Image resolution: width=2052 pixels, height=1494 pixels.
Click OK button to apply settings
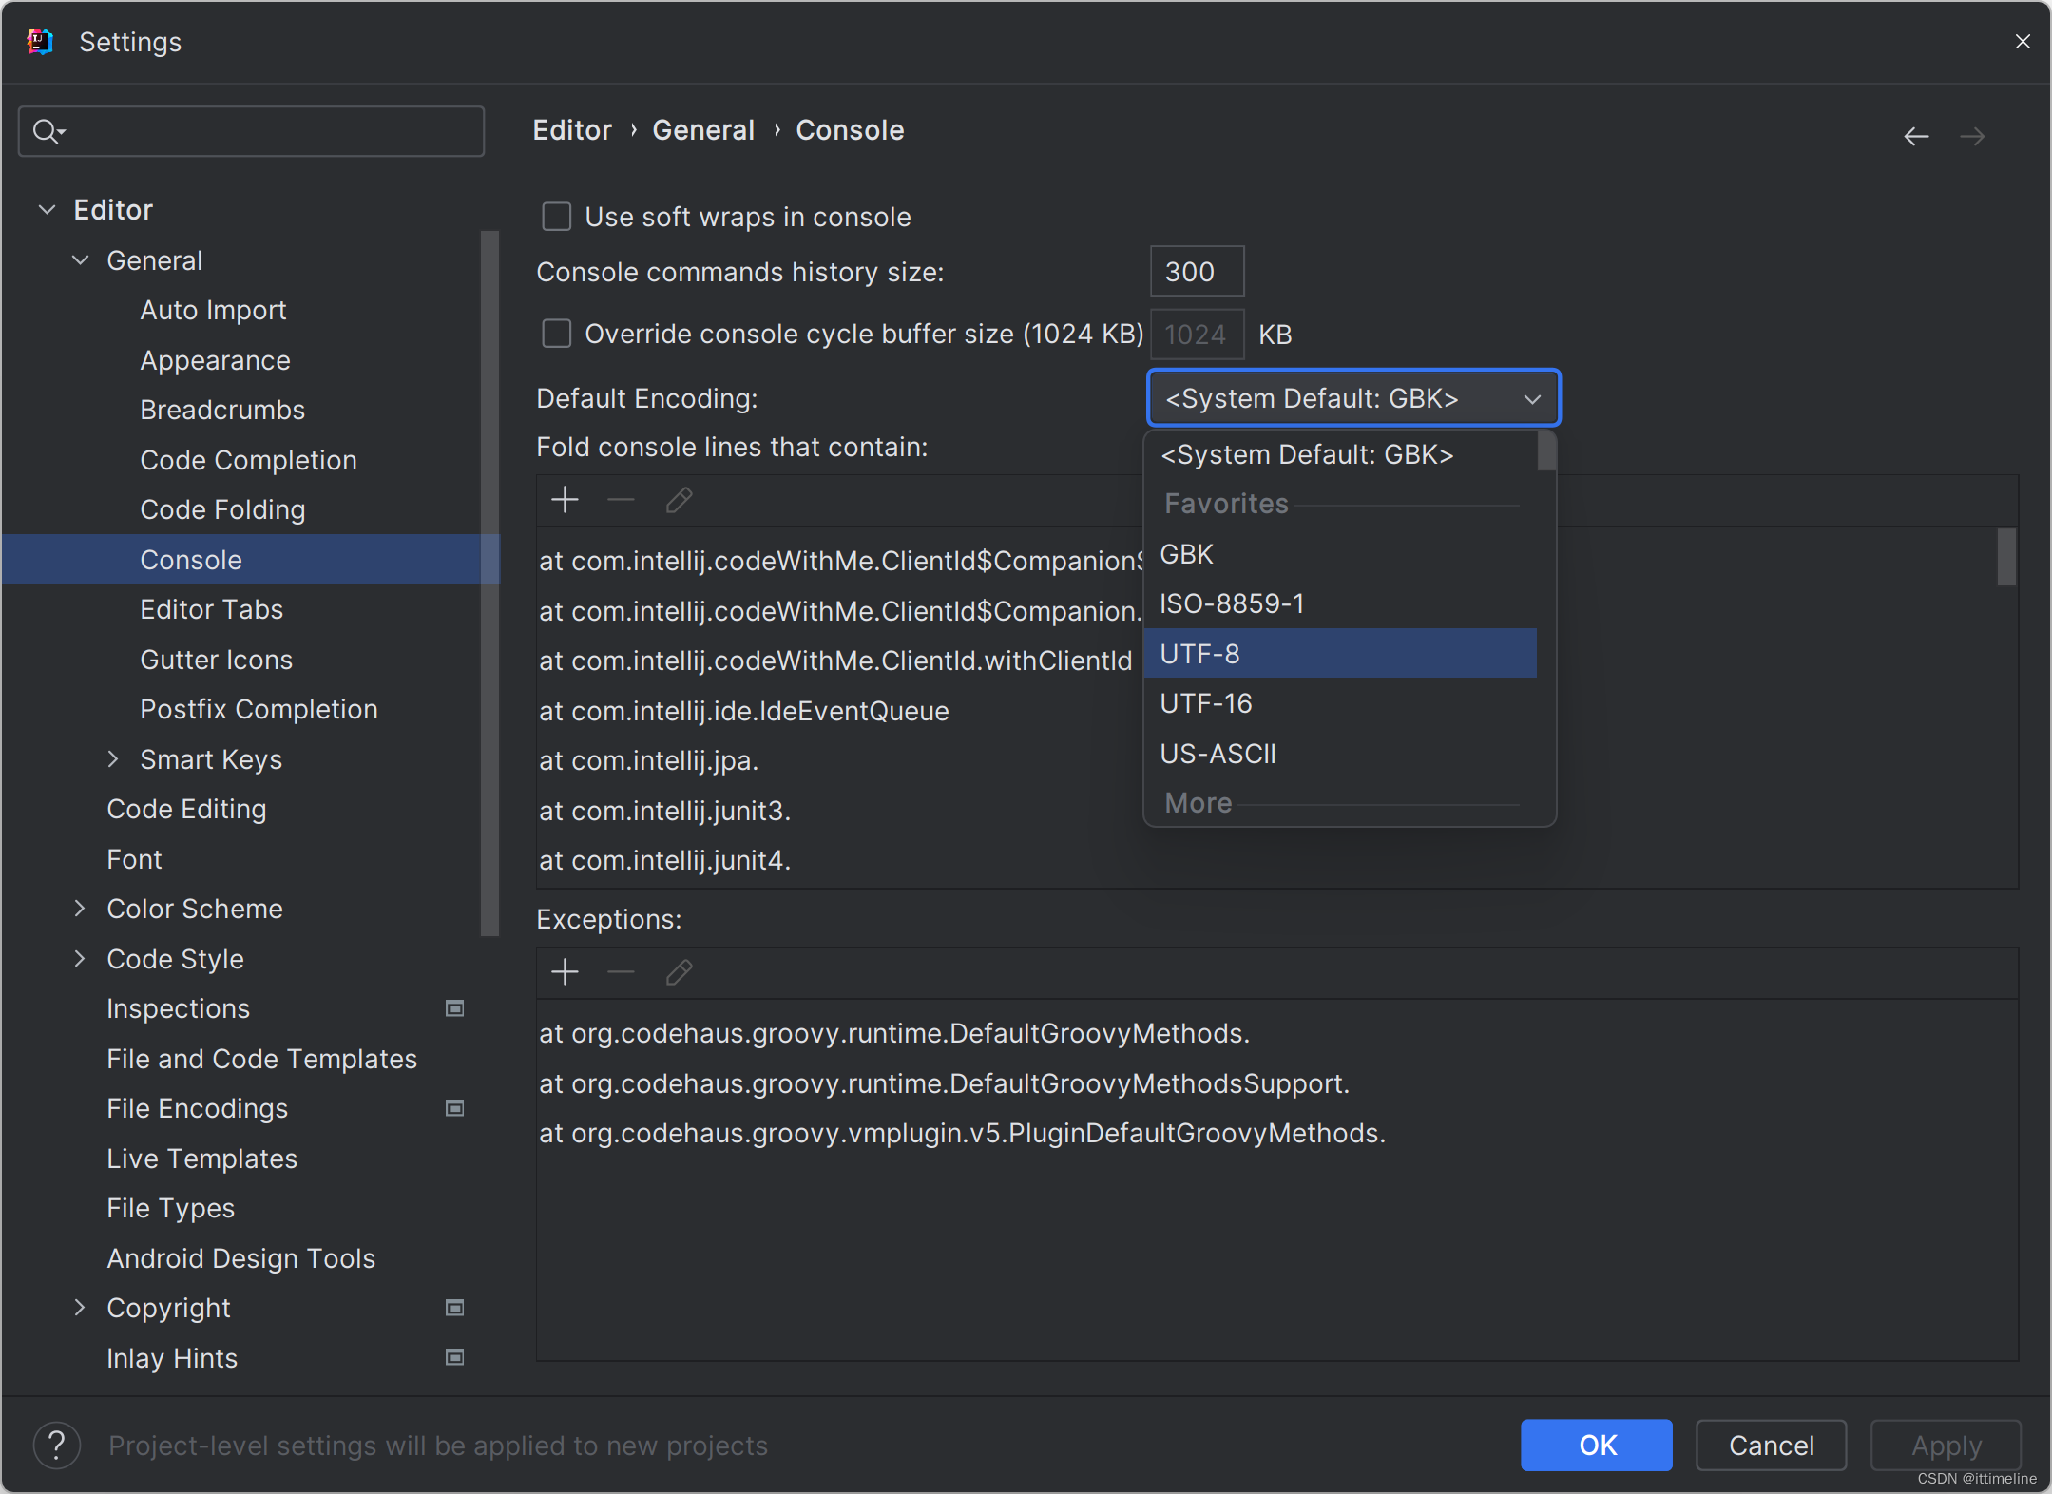pyautogui.click(x=1593, y=1445)
